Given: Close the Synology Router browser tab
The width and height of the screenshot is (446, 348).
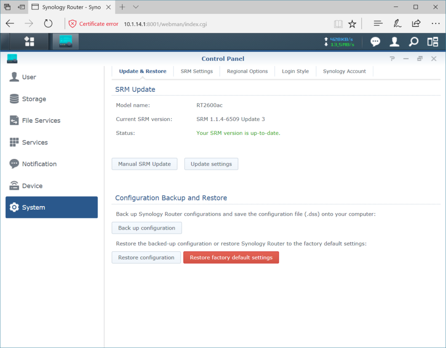Looking at the screenshot, I should coord(108,7).
